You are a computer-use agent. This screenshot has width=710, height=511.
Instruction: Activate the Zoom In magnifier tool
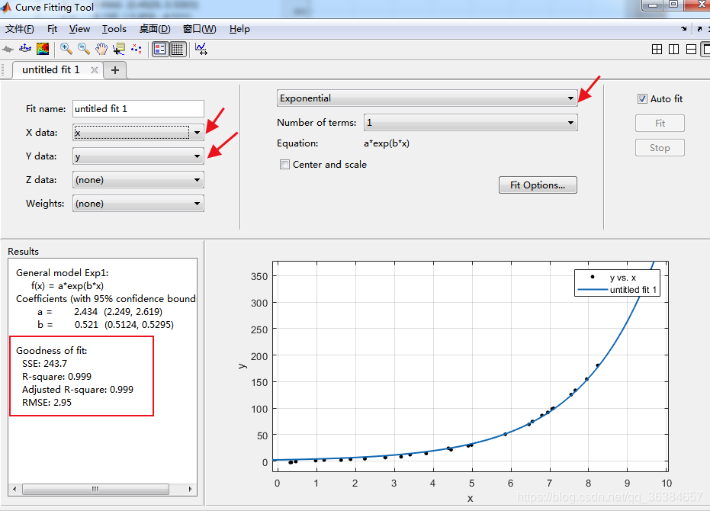point(66,49)
